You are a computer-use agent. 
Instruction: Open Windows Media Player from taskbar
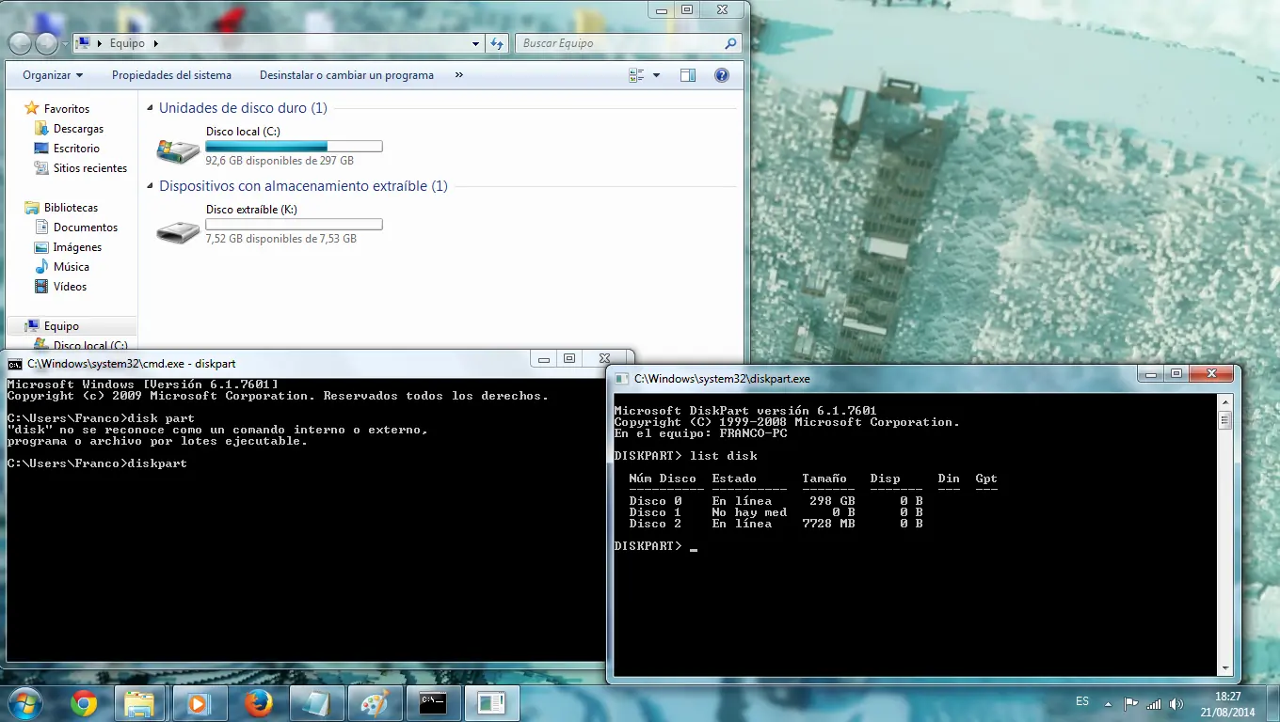click(199, 703)
